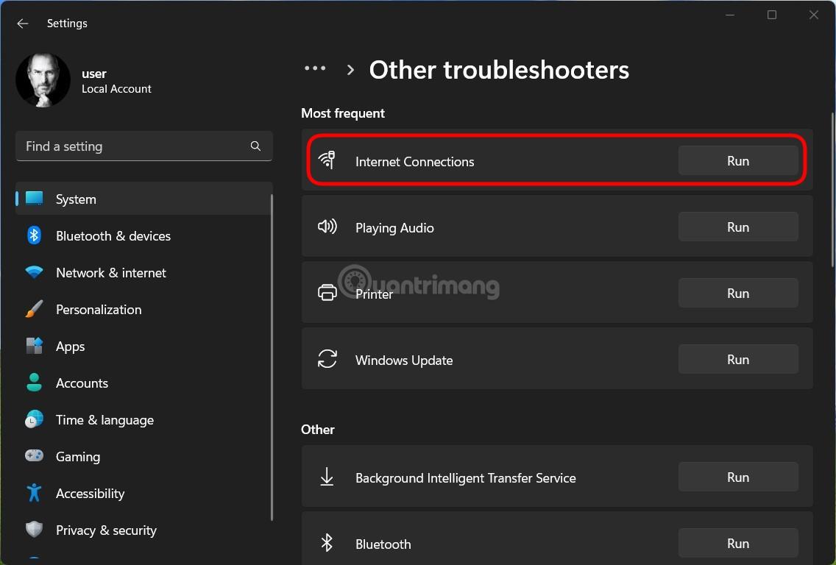Image resolution: width=836 pixels, height=565 pixels.
Task: Click the magnifier search icon
Action: [x=255, y=146]
